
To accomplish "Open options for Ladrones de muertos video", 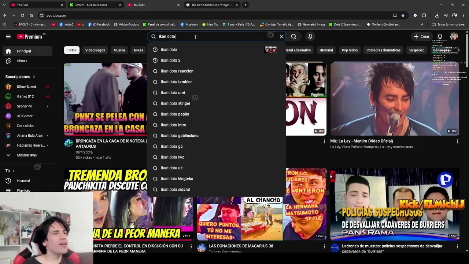I will click(x=457, y=246).
